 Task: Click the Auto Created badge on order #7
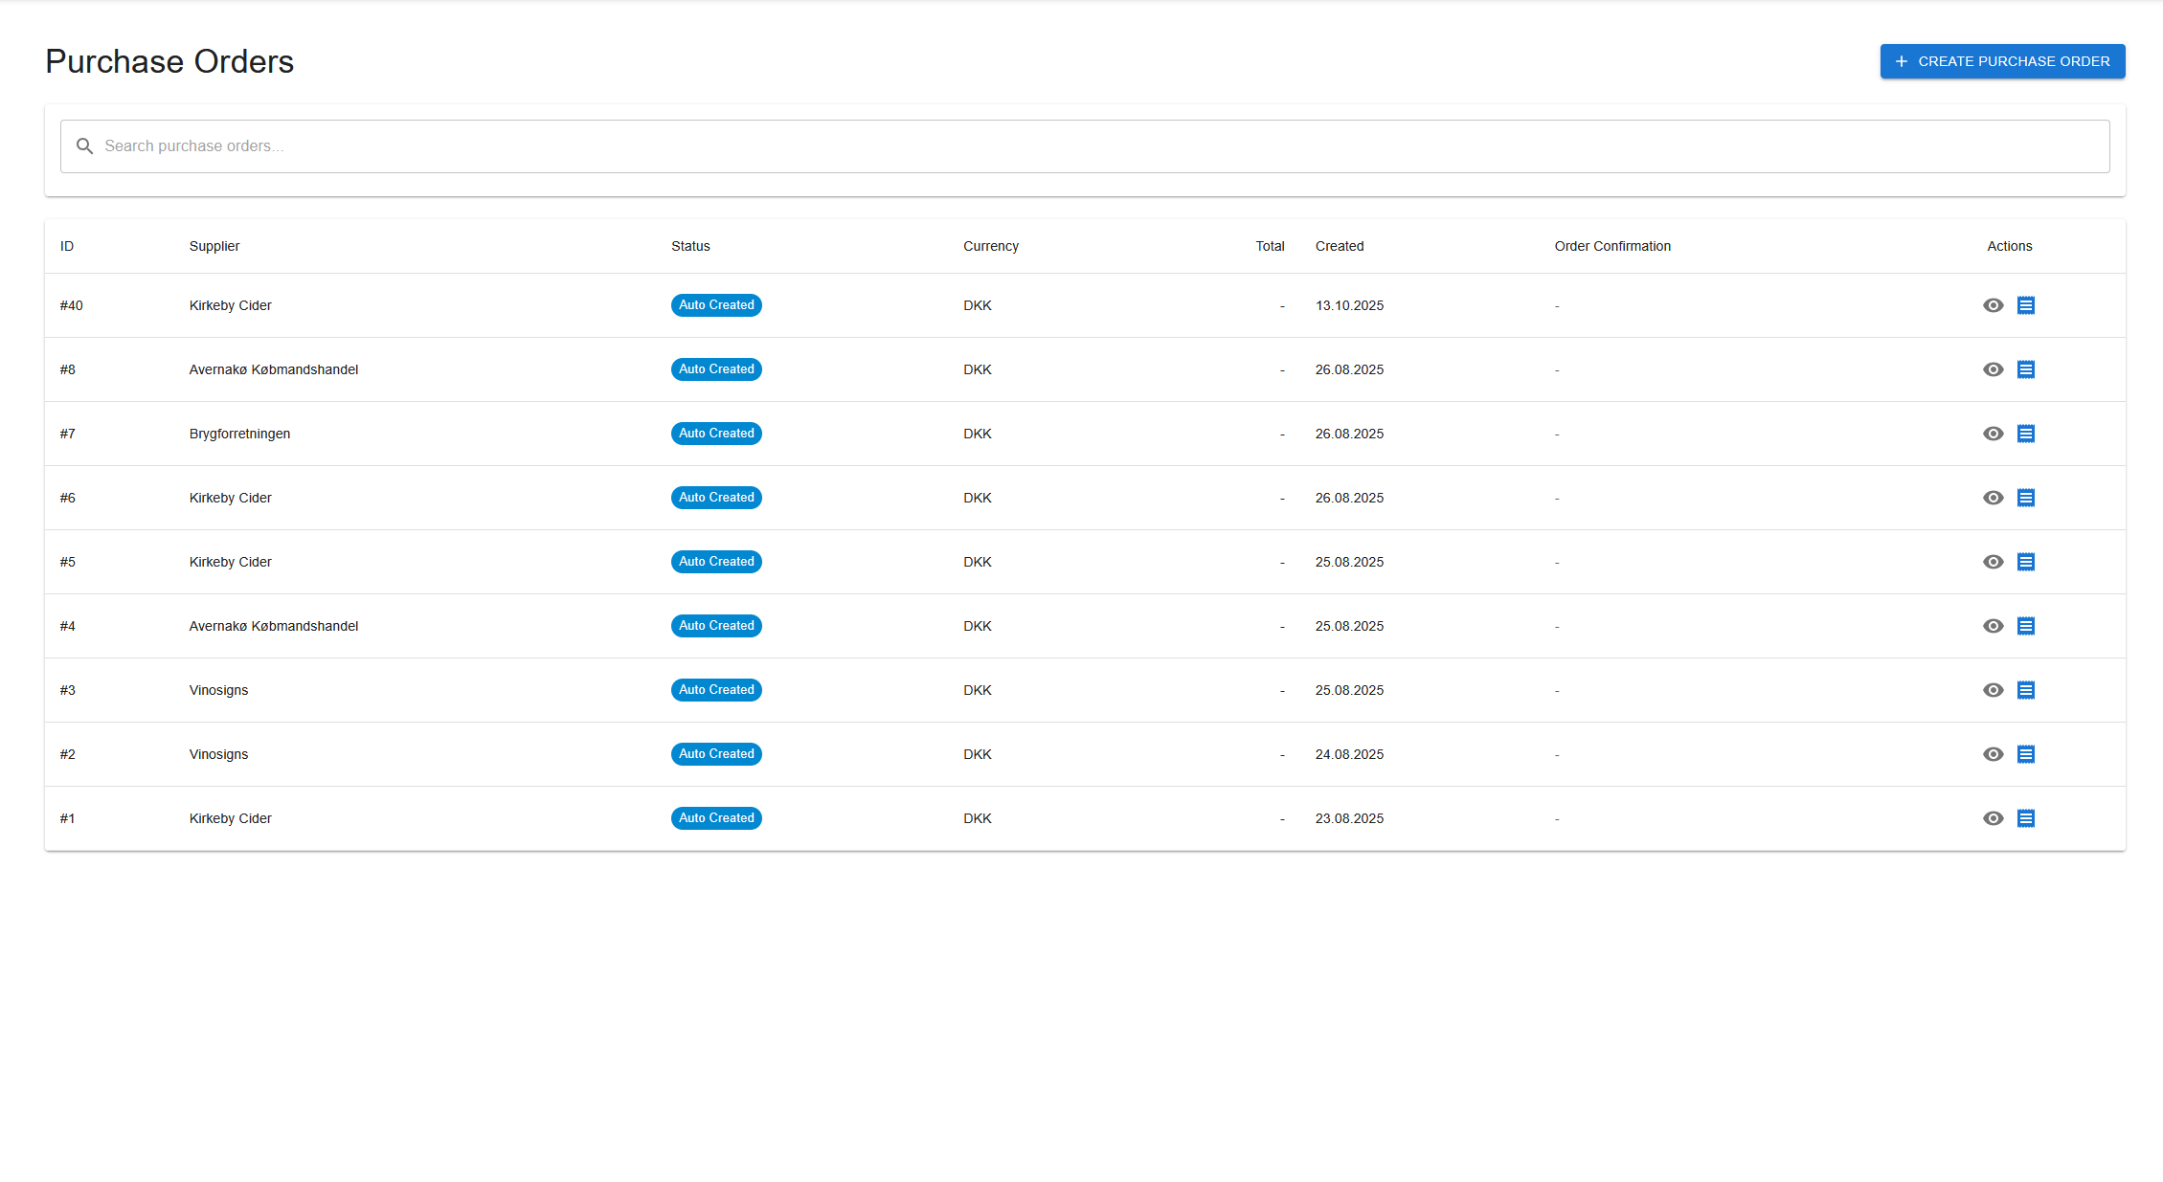click(x=715, y=433)
